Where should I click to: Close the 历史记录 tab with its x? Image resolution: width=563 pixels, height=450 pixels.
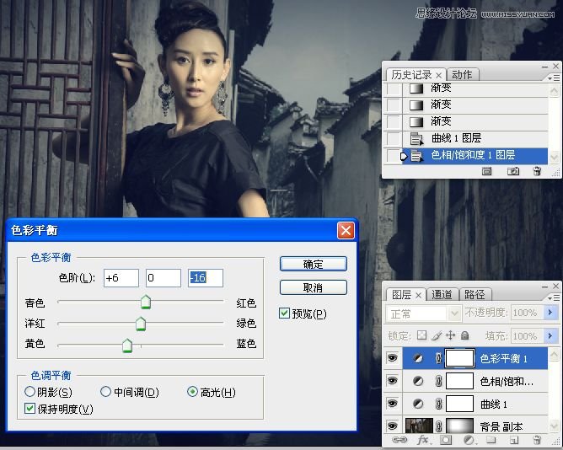438,75
